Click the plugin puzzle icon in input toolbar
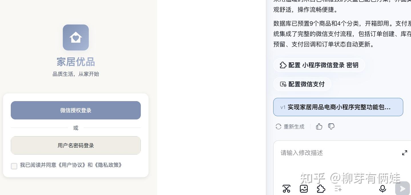The height and width of the screenshot is (195, 411). pos(321,188)
